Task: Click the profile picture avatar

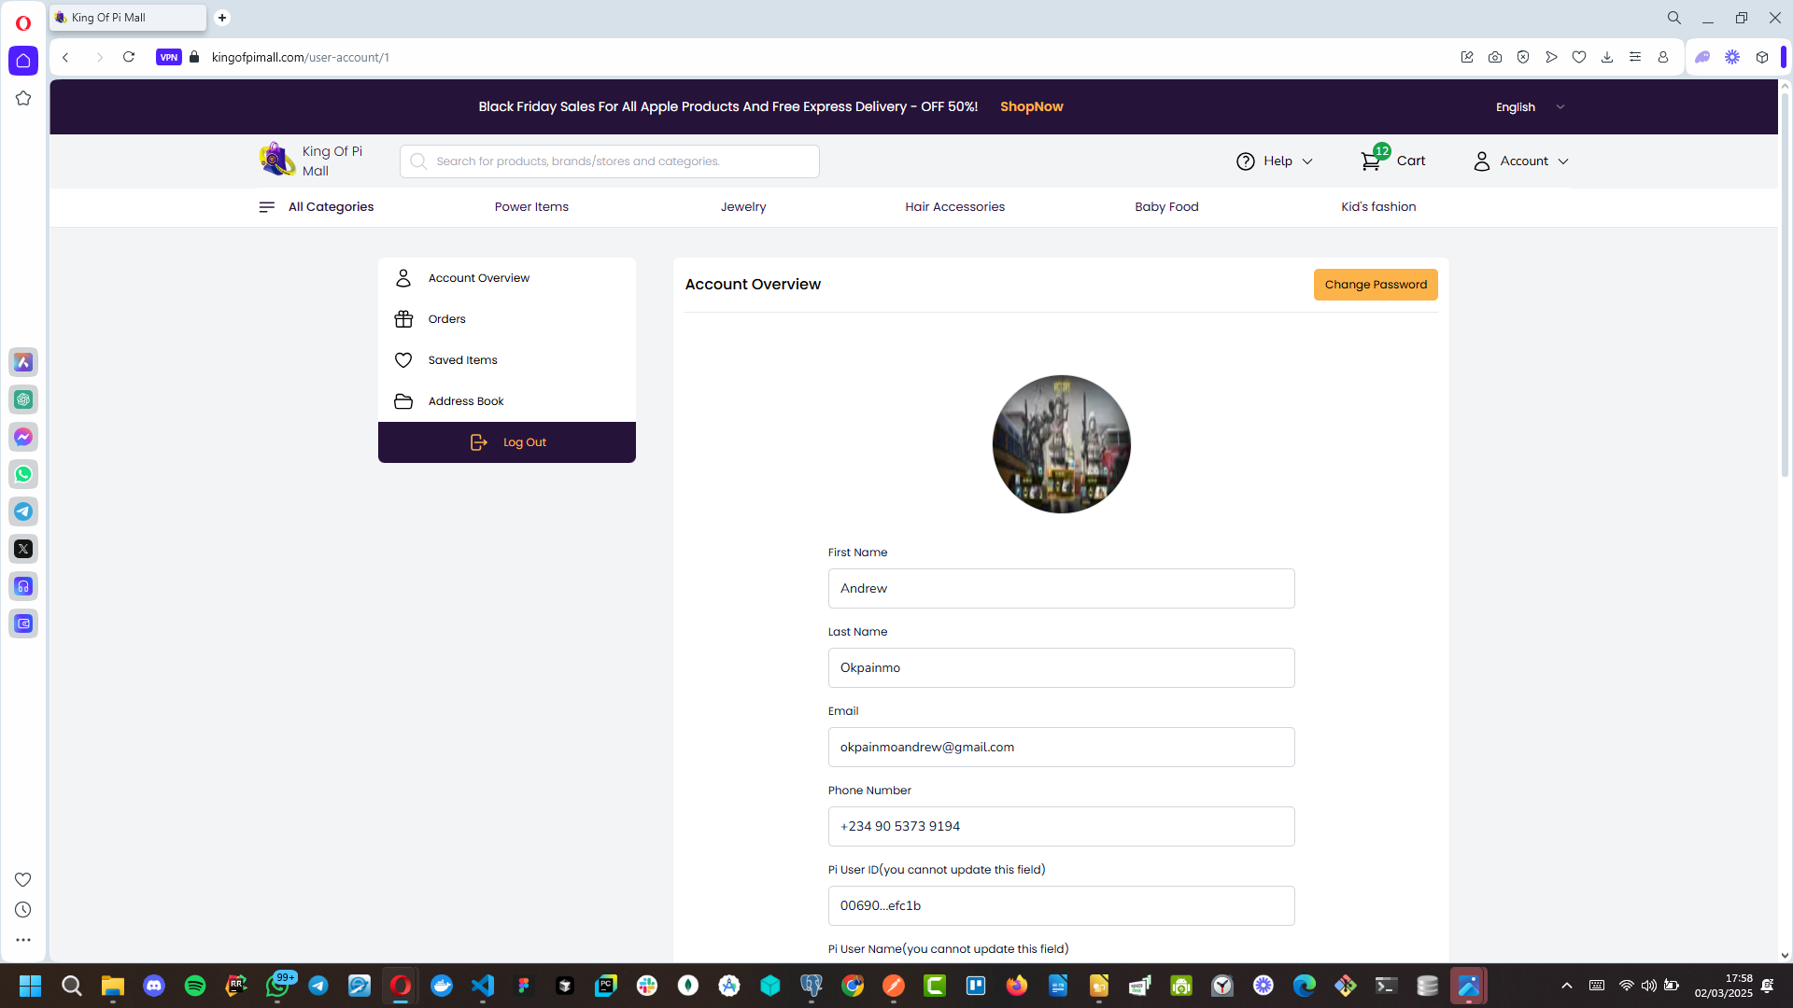Action: tap(1061, 444)
